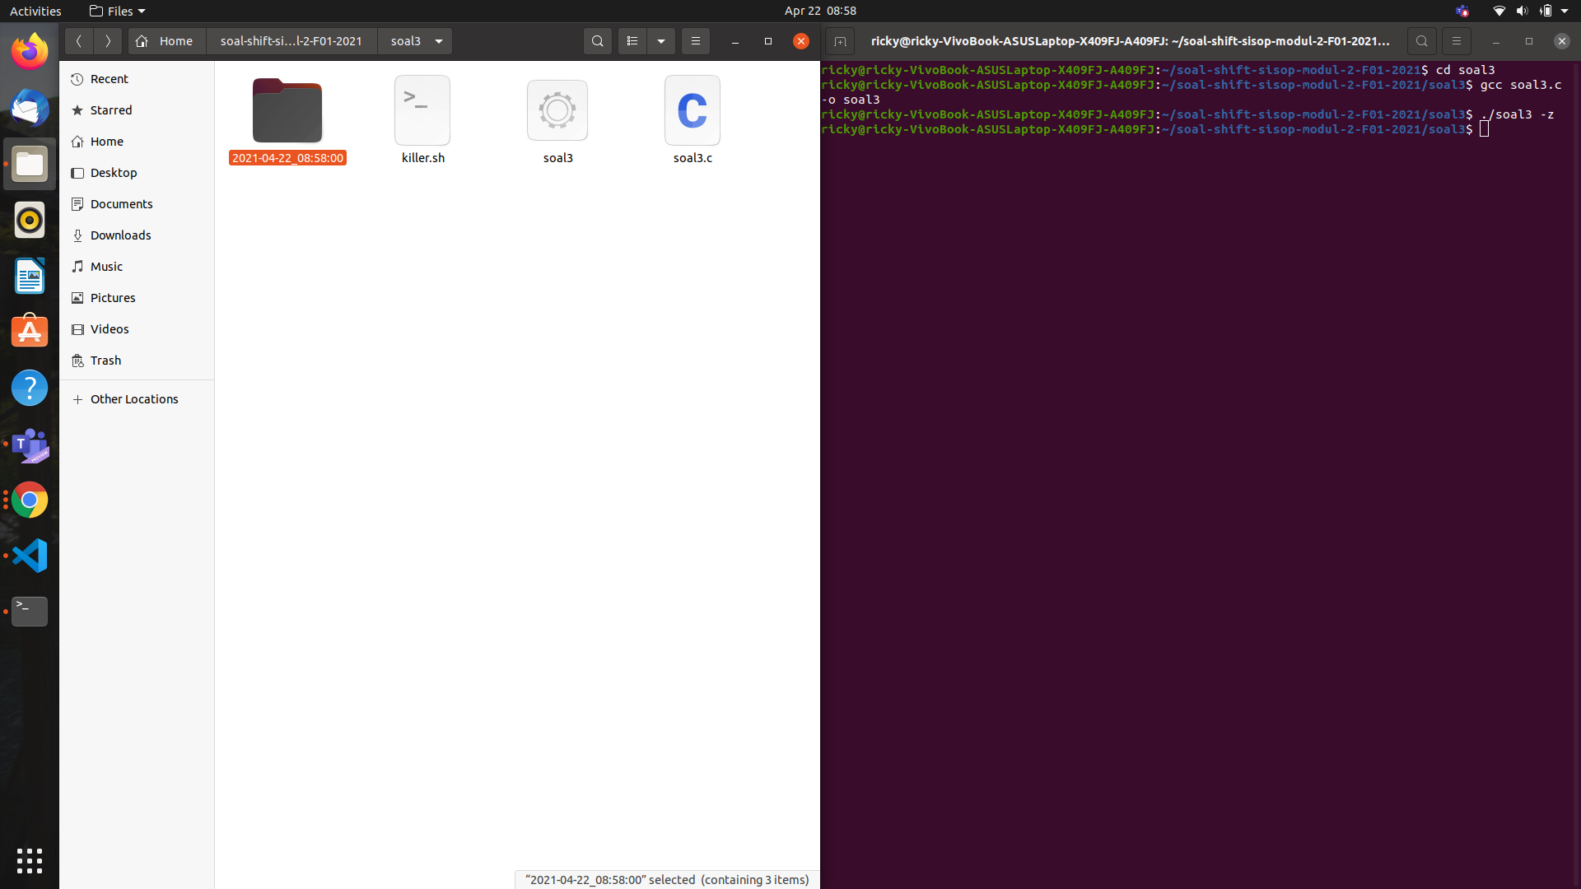Open search in the Files window
The height and width of the screenshot is (889, 1581).
(598, 41)
